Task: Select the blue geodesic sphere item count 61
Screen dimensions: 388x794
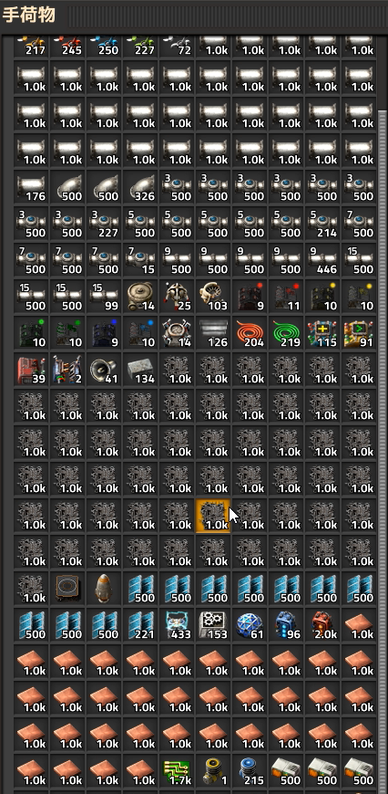Action: [x=250, y=624]
